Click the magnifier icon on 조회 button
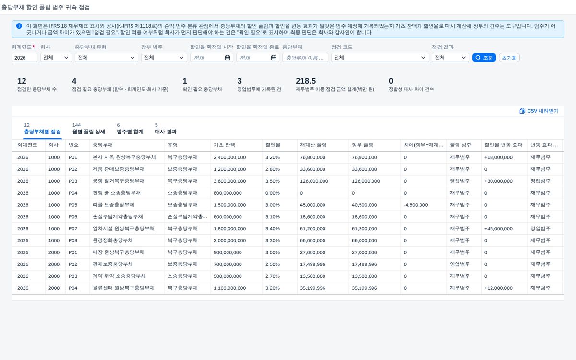The height and width of the screenshot is (360, 576). pos(478,58)
